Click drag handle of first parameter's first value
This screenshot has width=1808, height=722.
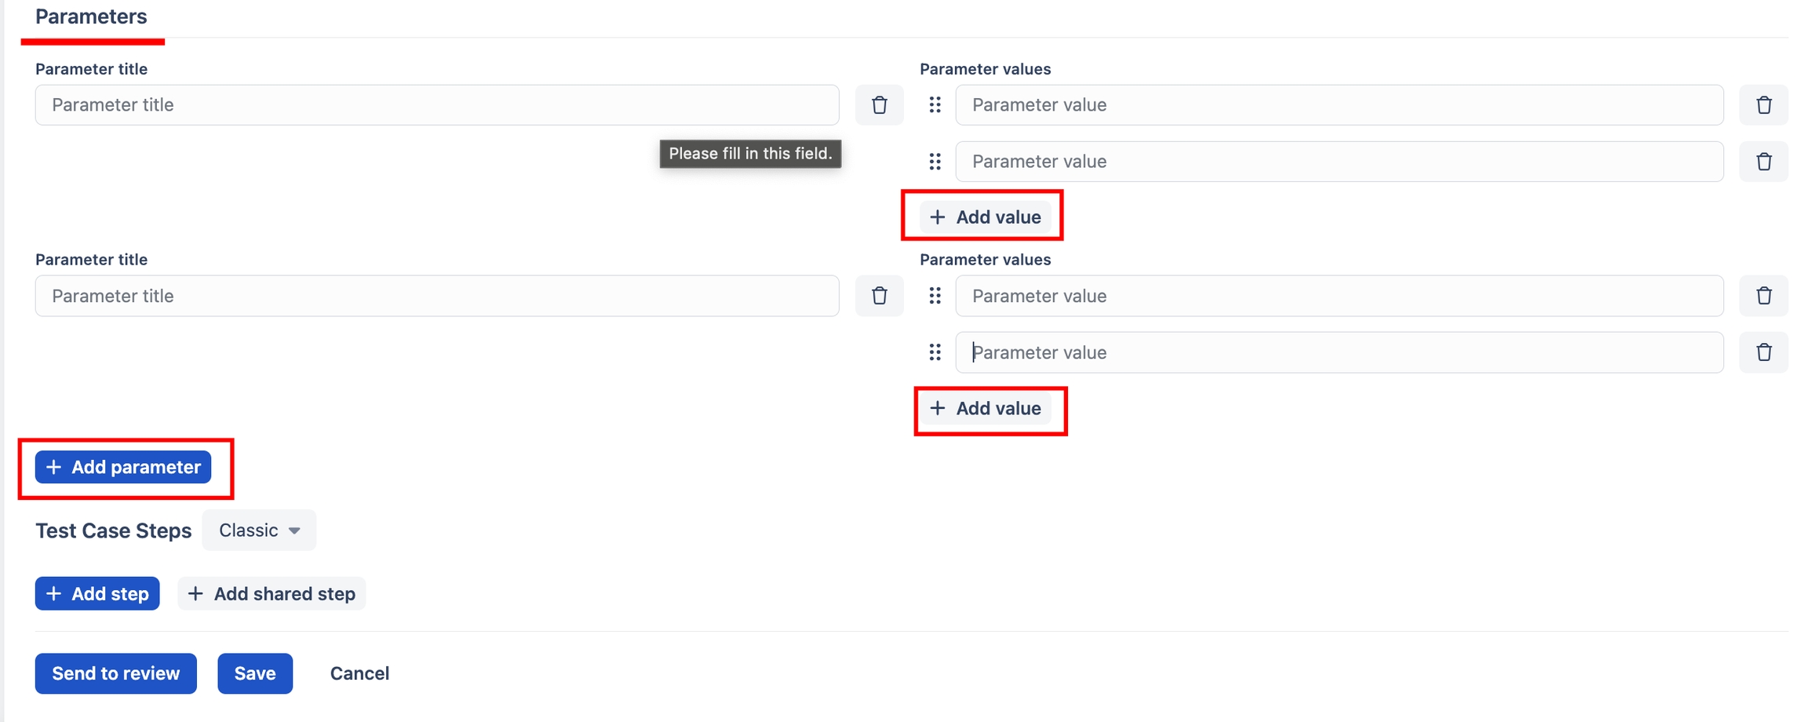click(935, 105)
